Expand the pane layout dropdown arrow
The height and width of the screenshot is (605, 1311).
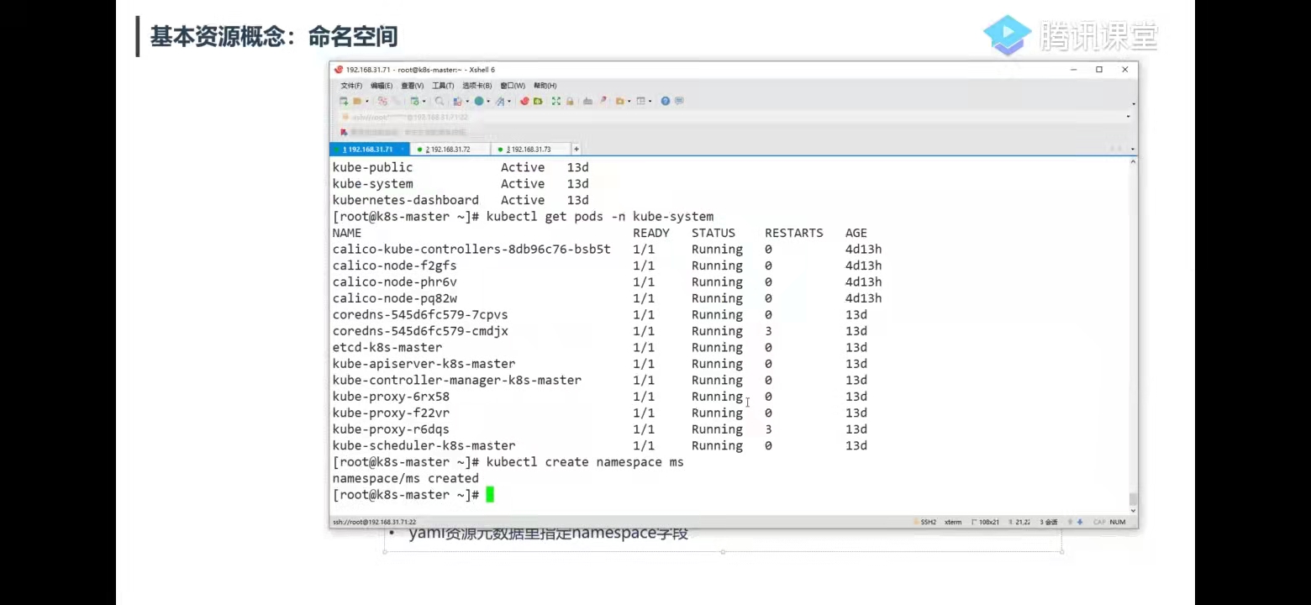point(650,102)
